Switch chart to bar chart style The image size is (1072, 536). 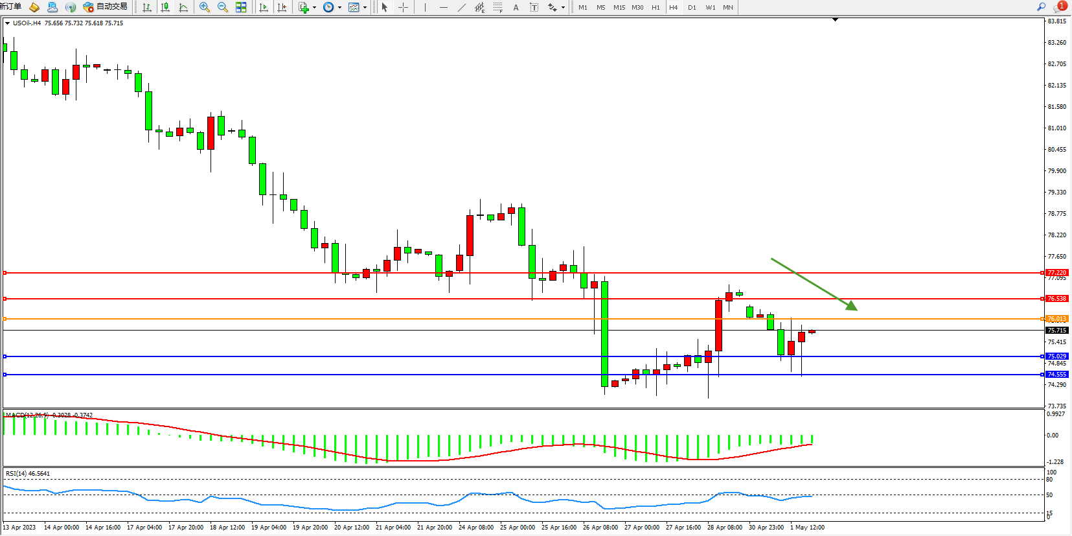(147, 7)
